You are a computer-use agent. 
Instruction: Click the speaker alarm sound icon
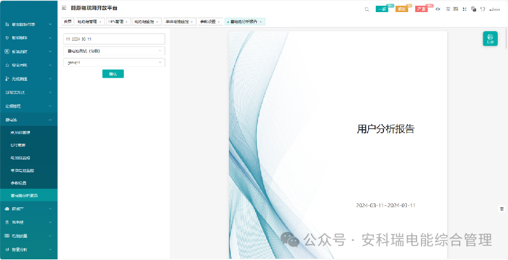[438, 10]
